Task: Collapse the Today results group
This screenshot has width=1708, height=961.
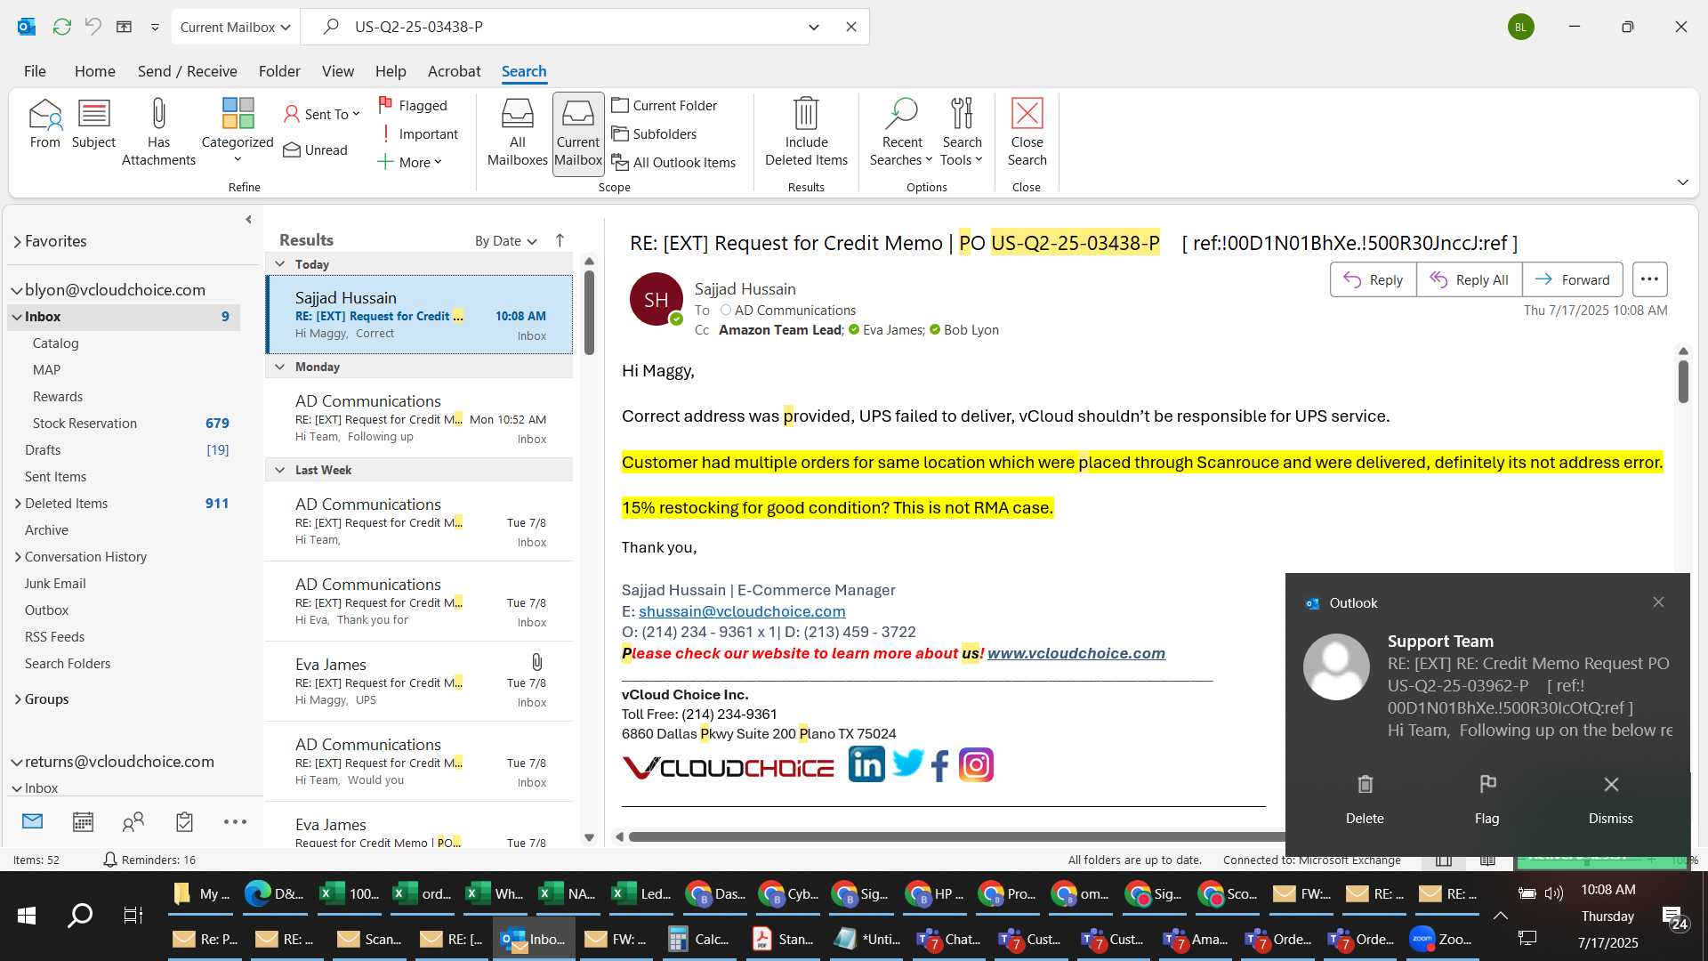Action: click(279, 264)
